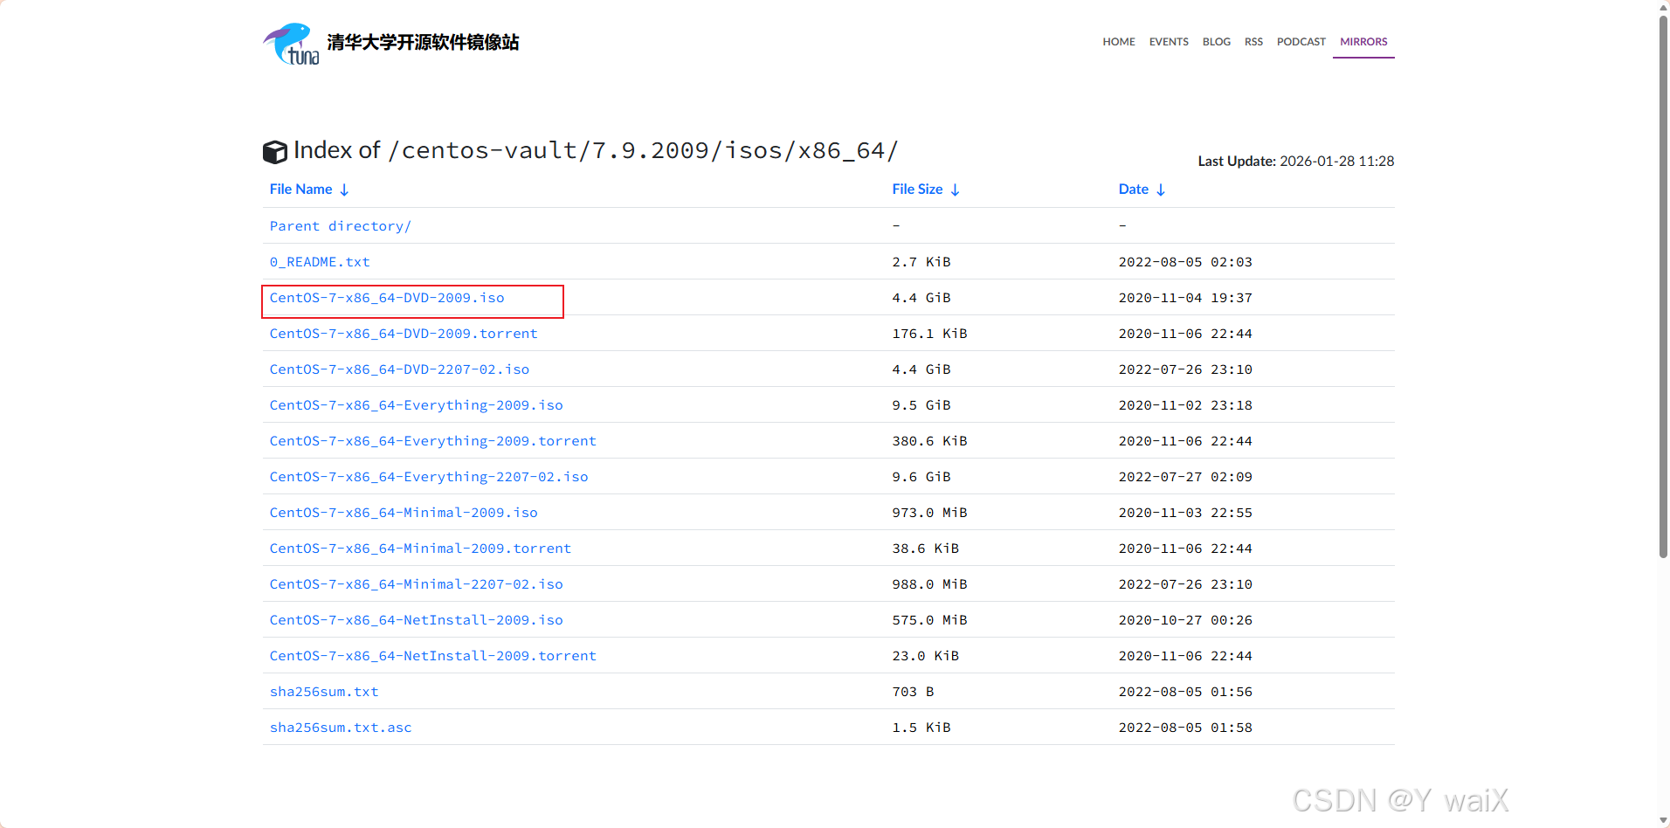Click the date 2020-11-02 23:18

pos(1185,405)
